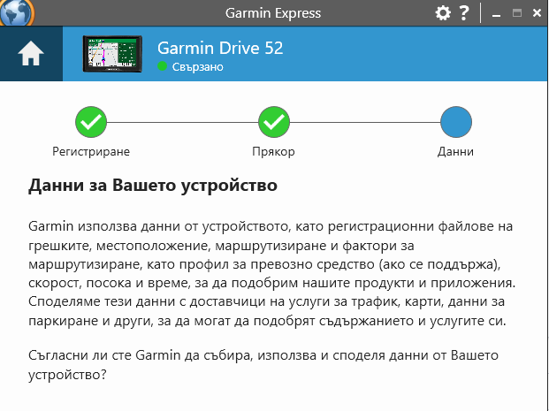Click the heading Данни за Вашето устройство
The height and width of the screenshot is (411, 549).
(x=153, y=186)
